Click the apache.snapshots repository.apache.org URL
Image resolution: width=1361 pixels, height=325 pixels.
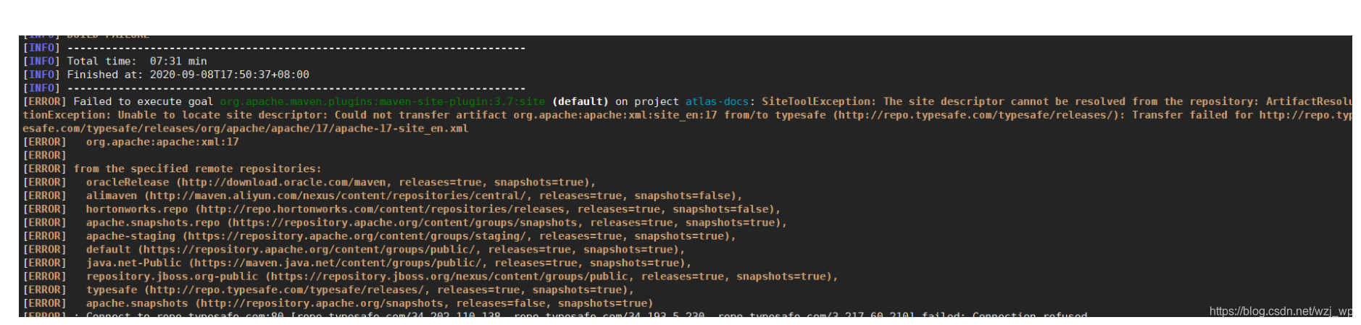point(322,303)
